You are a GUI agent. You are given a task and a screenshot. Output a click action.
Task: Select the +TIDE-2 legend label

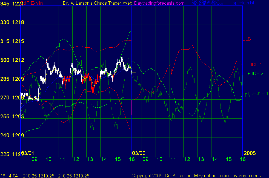tap(255, 73)
